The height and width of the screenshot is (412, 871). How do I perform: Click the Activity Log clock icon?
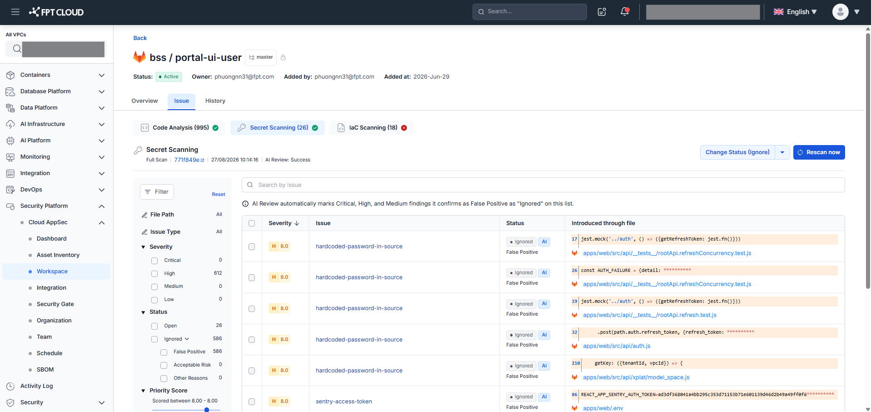pyautogui.click(x=10, y=386)
